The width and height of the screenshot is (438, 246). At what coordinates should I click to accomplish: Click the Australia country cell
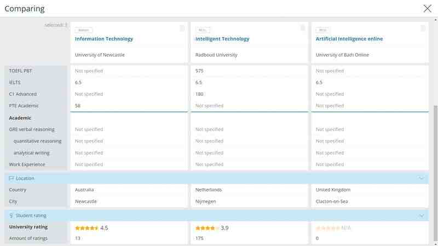click(x=84, y=190)
